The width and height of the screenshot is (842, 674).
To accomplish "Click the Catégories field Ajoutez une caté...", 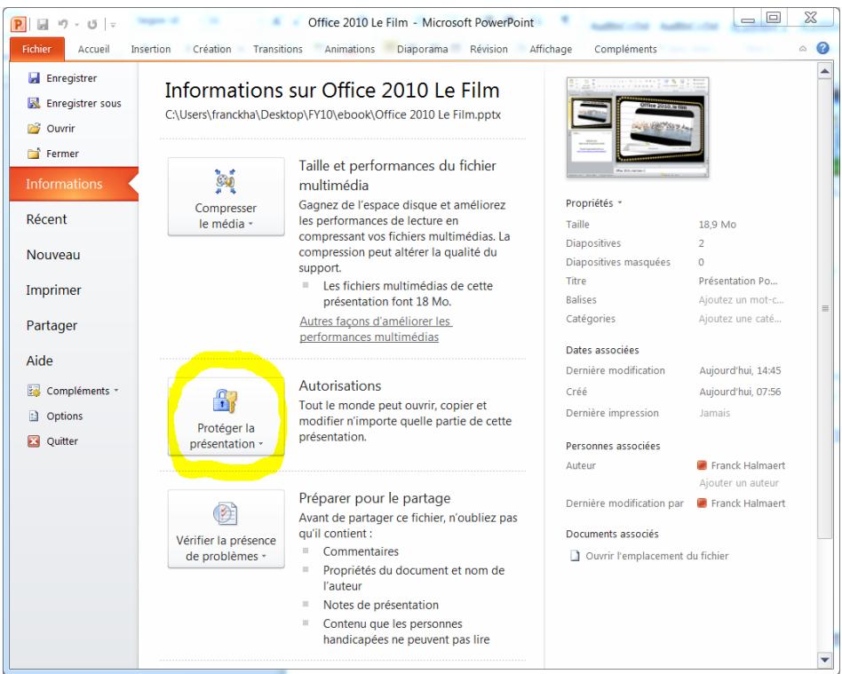I will pyautogui.click(x=740, y=319).
